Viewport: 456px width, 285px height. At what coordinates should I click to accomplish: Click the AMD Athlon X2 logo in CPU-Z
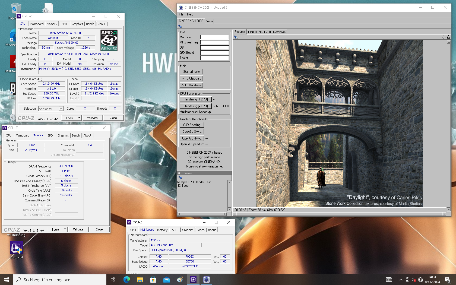tap(109, 40)
